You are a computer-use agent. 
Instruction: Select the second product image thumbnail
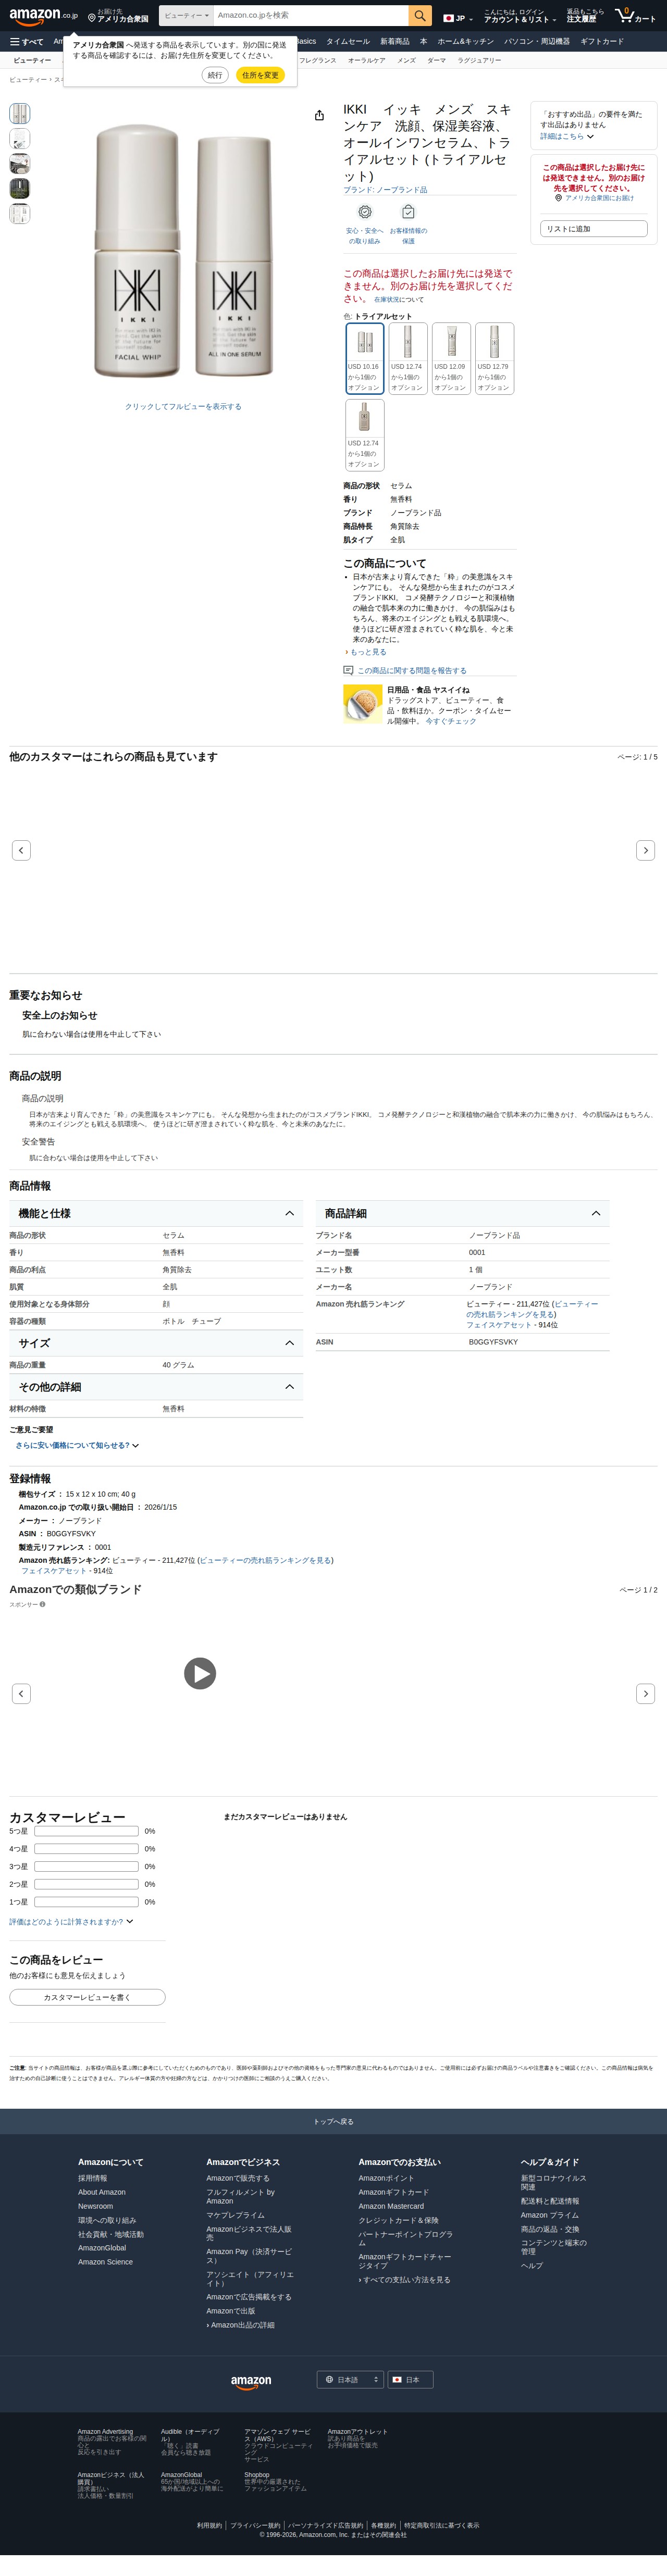19,138
